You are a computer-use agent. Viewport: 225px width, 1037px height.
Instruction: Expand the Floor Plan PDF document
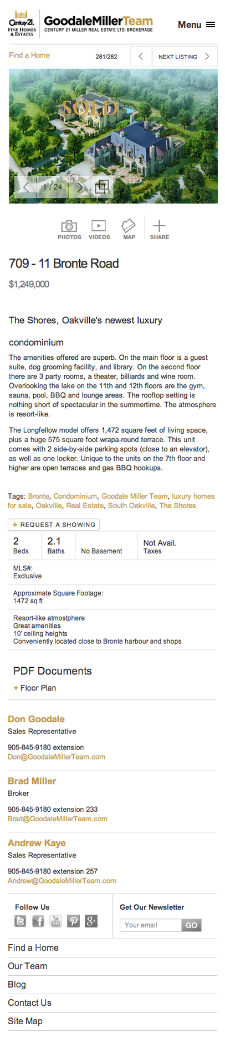[35, 688]
